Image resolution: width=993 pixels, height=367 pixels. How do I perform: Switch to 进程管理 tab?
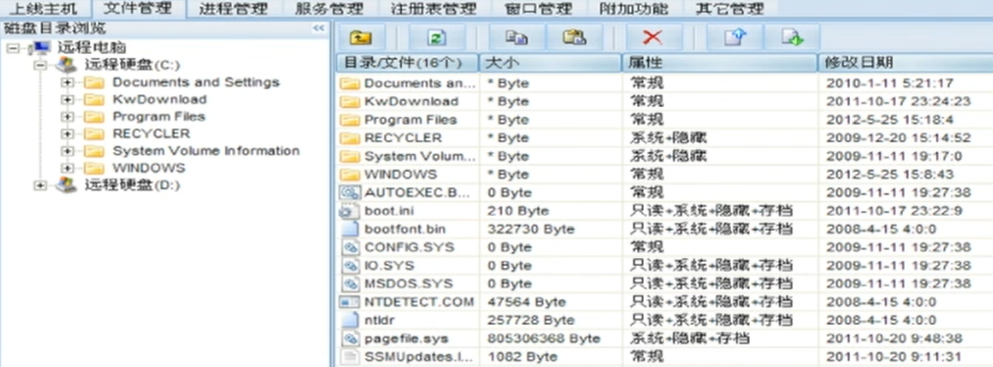[234, 9]
